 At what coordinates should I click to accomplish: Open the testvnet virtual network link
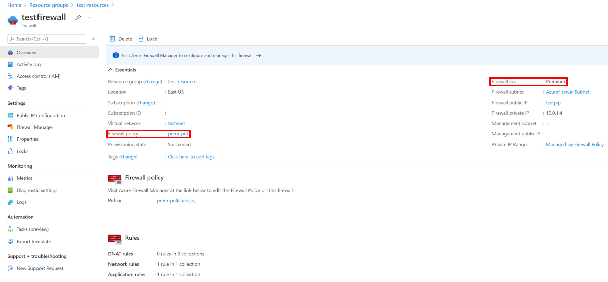[176, 123]
